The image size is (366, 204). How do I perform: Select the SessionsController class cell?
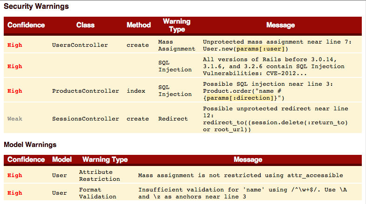pyautogui.click(x=85, y=119)
